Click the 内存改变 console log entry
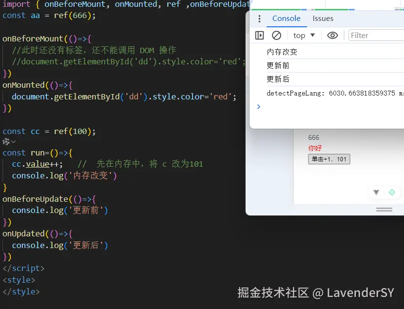This screenshot has height=309, width=404. [x=282, y=52]
